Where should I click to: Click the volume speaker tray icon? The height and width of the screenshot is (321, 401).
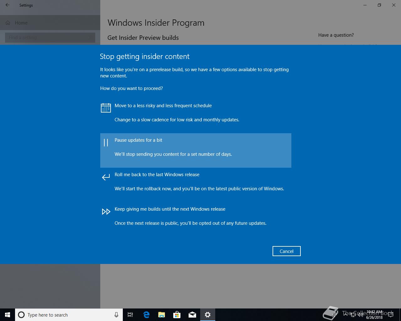click(360, 315)
